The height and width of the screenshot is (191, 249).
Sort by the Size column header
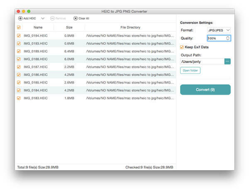(x=69, y=27)
